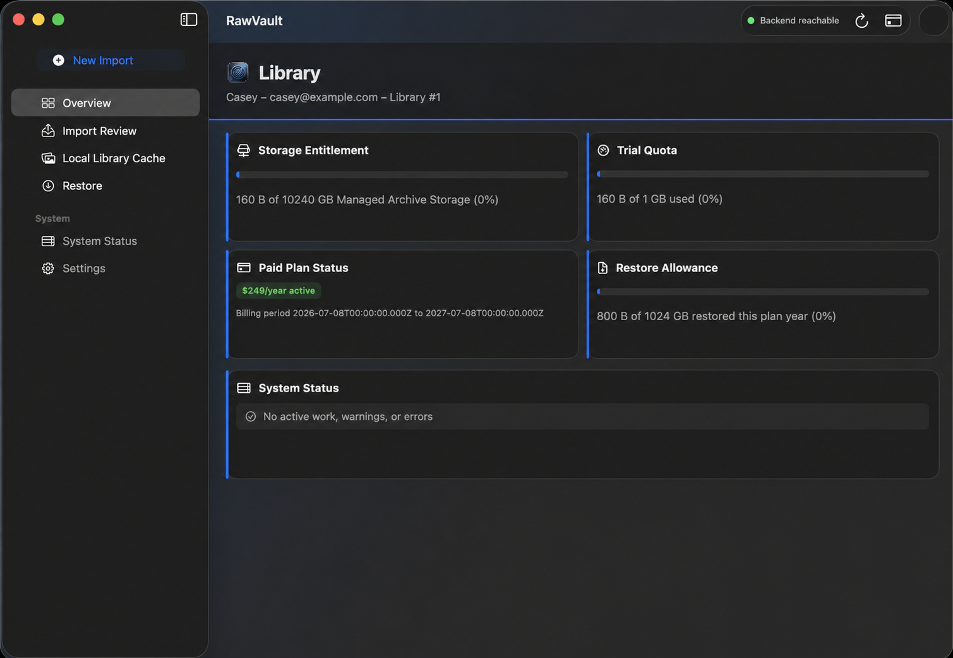Click the Library vault app icon

click(x=238, y=73)
